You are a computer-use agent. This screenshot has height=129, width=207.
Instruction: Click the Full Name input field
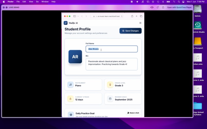[x=111, y=49]
